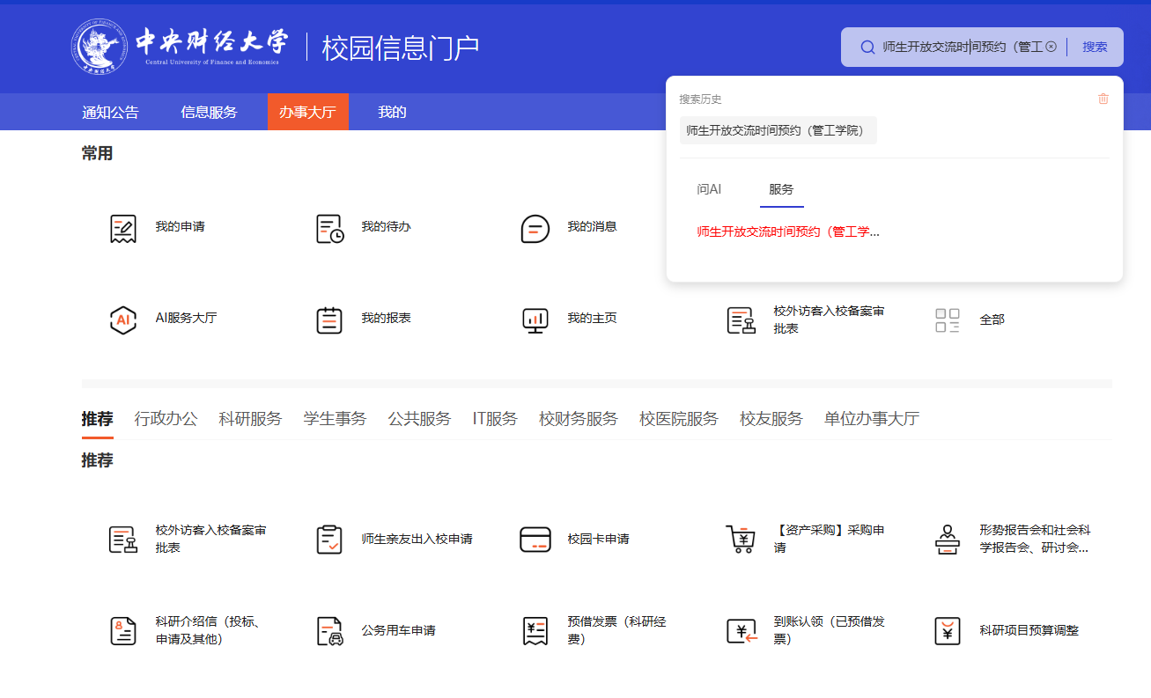Open the 我的报表 calendar icon
The height and width of the screenshot is (698, 1151).
point(329,320)
